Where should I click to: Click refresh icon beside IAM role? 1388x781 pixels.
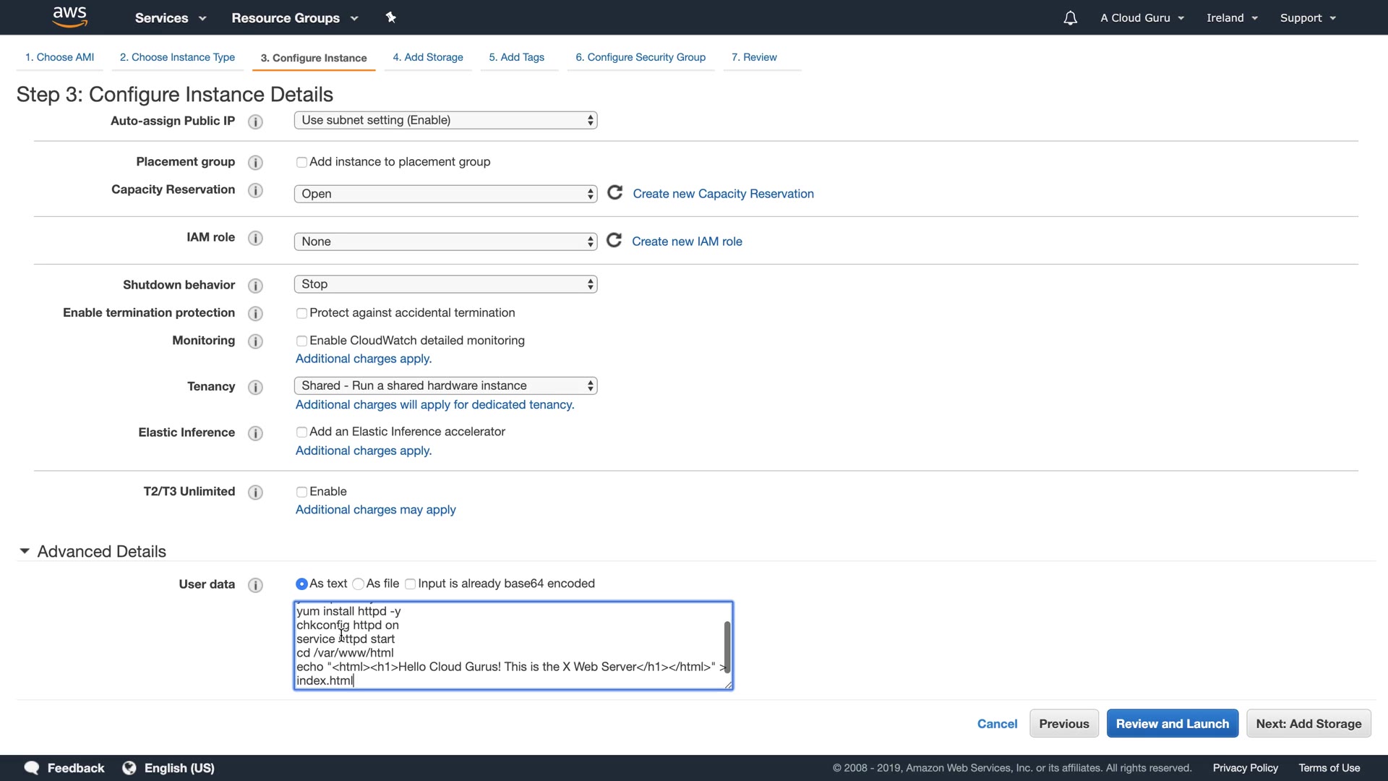614,241
